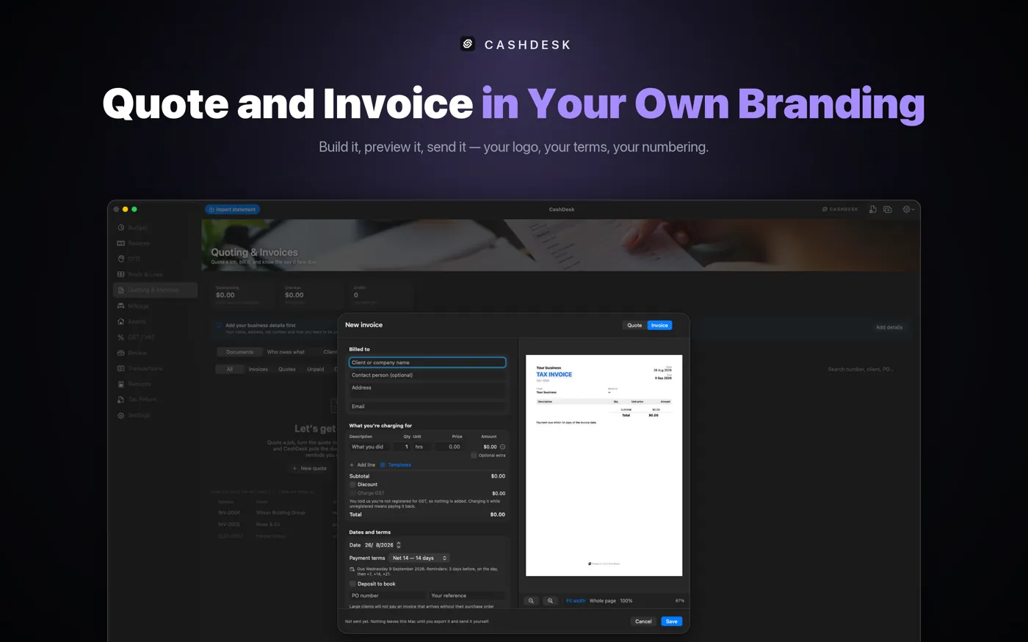Switch to the Who owes what tab
This screenshot has height=642, width=1028.
click(x=286, y=352)
